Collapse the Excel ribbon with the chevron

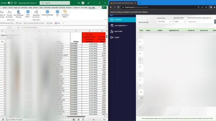click(105, 19)
